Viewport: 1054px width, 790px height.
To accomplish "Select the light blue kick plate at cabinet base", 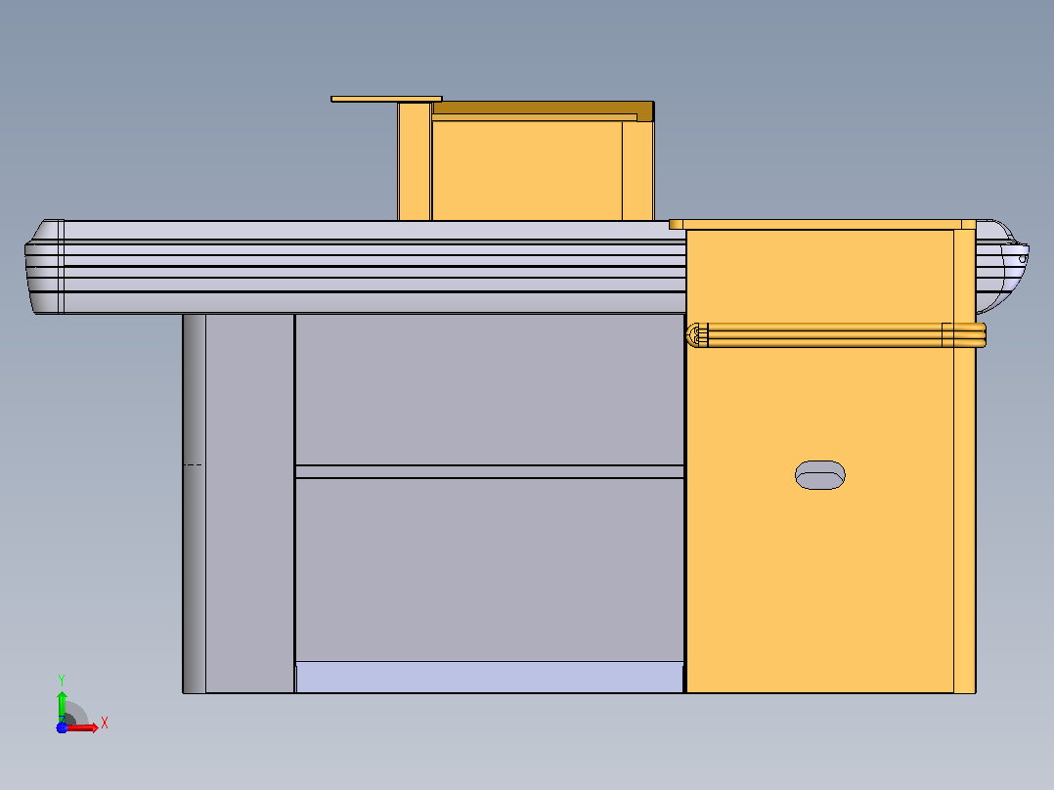I will tap(489, 677).
